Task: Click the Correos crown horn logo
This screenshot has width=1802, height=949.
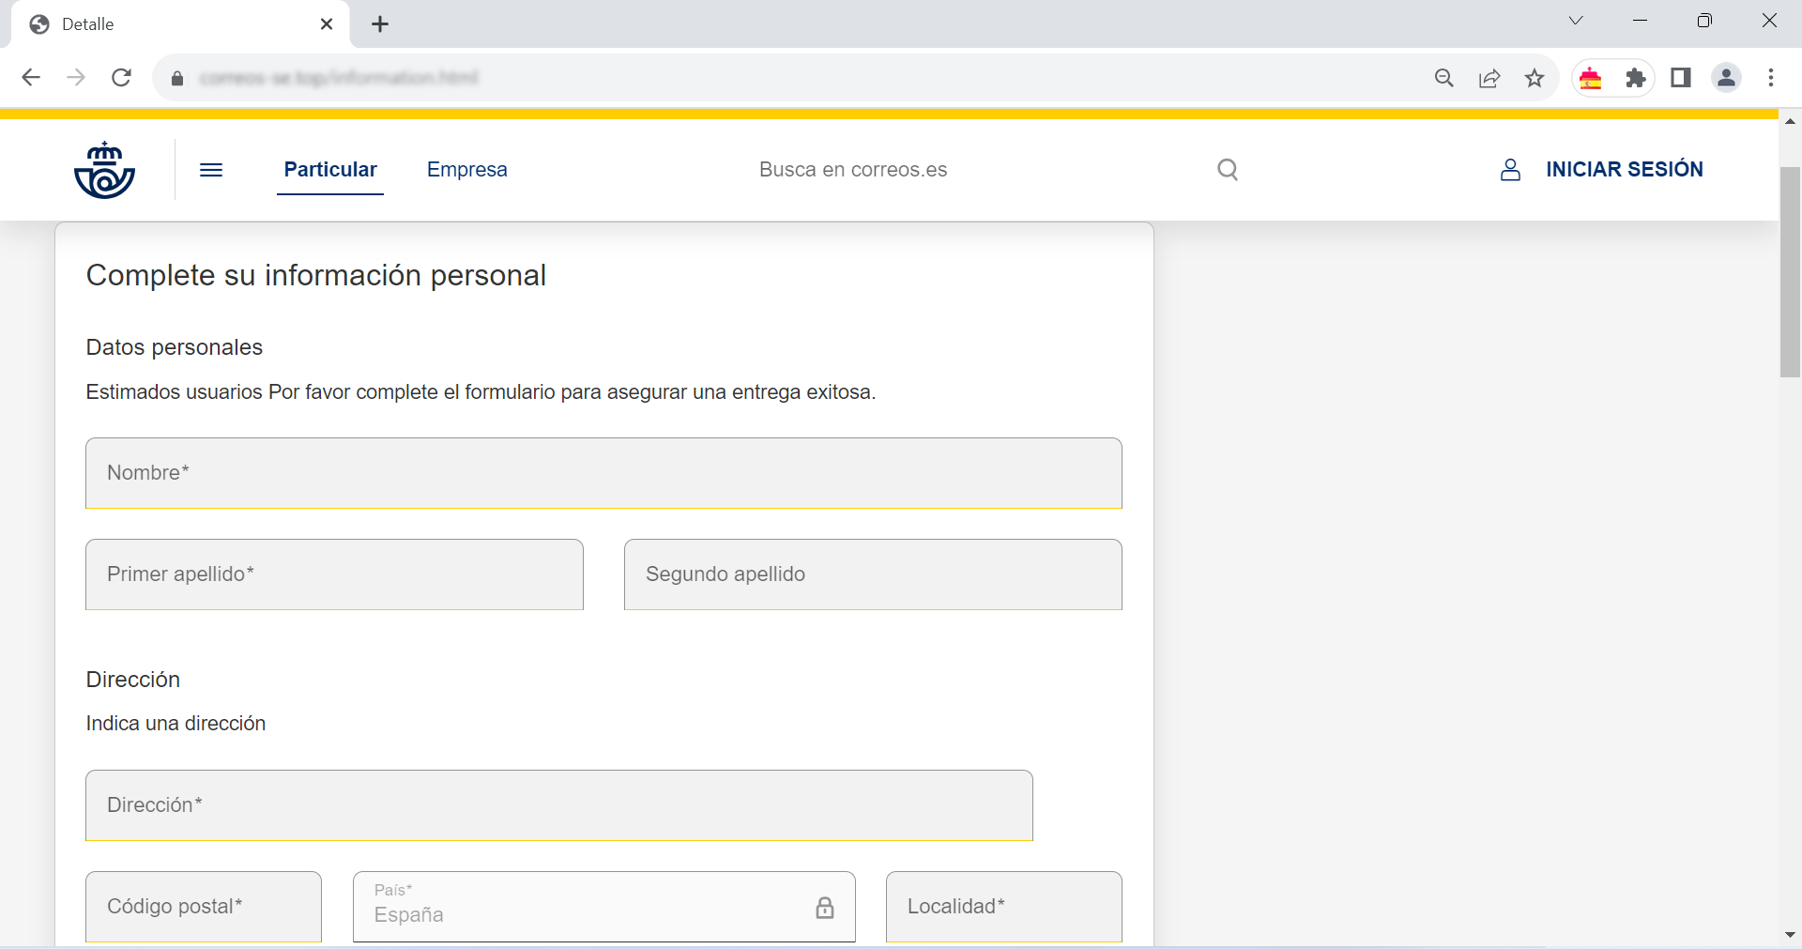Action: click(x=104, y=170)
